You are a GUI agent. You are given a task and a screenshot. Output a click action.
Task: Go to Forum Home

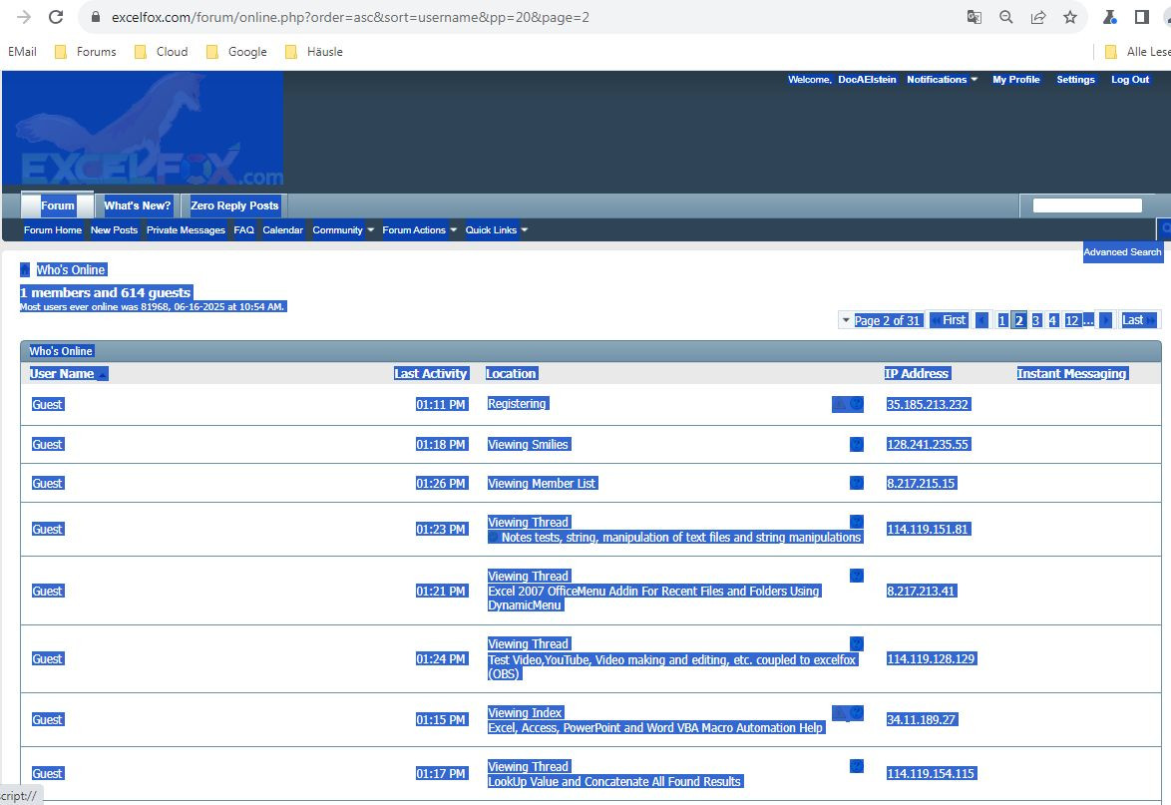52,230
